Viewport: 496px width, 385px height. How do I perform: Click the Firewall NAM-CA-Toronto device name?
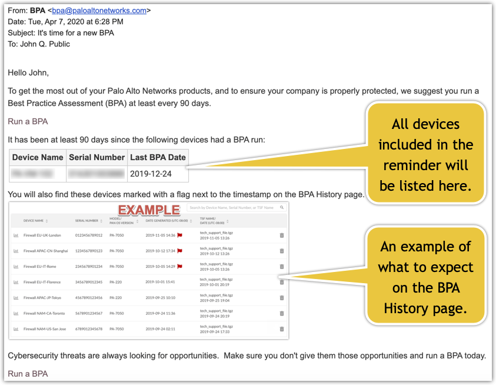click(x=44, y=313)
